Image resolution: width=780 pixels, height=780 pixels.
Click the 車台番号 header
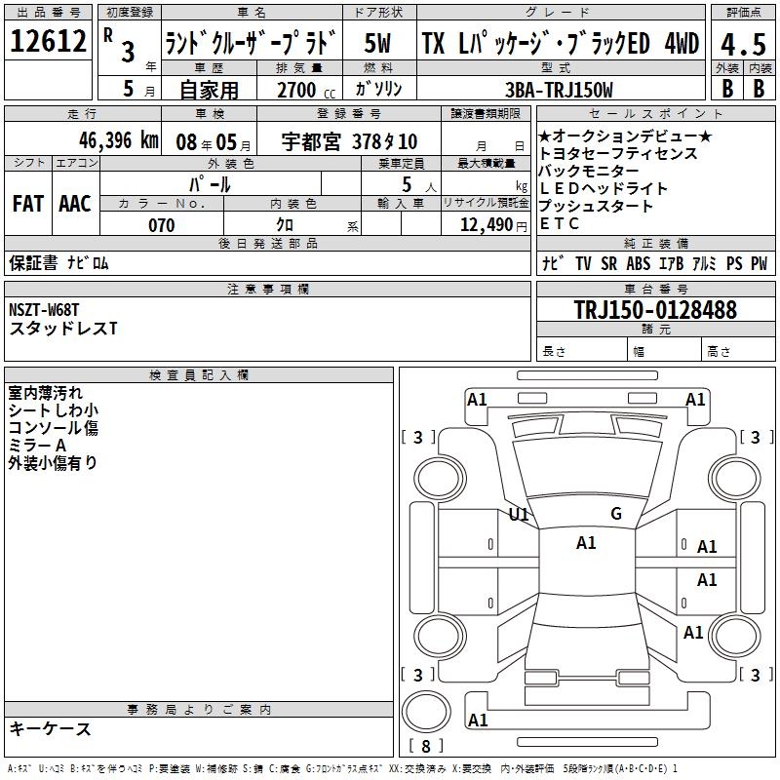656,289
